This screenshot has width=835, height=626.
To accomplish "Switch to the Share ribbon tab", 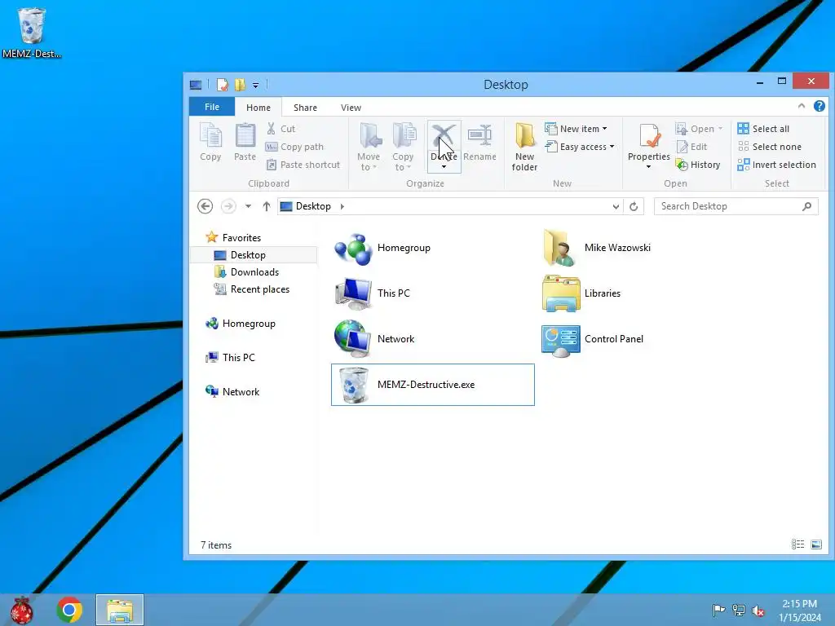I will click(305, 108).
